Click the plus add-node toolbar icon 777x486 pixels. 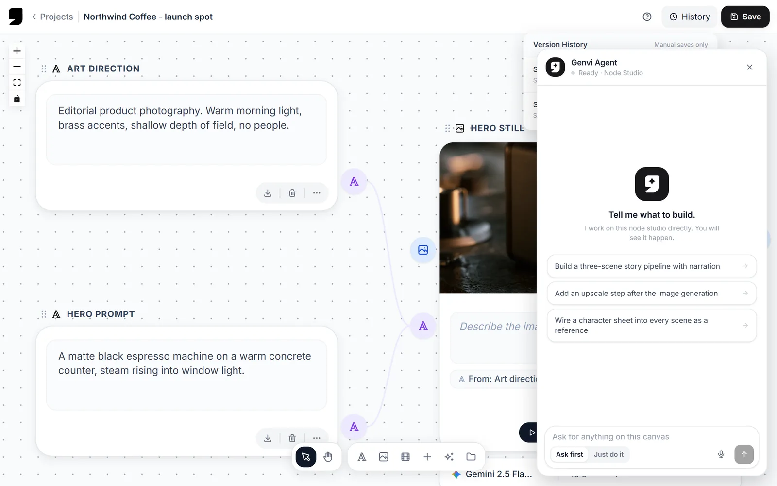[x=427, y=457]
